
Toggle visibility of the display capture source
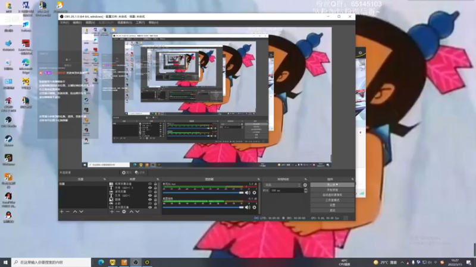(150, 207)
